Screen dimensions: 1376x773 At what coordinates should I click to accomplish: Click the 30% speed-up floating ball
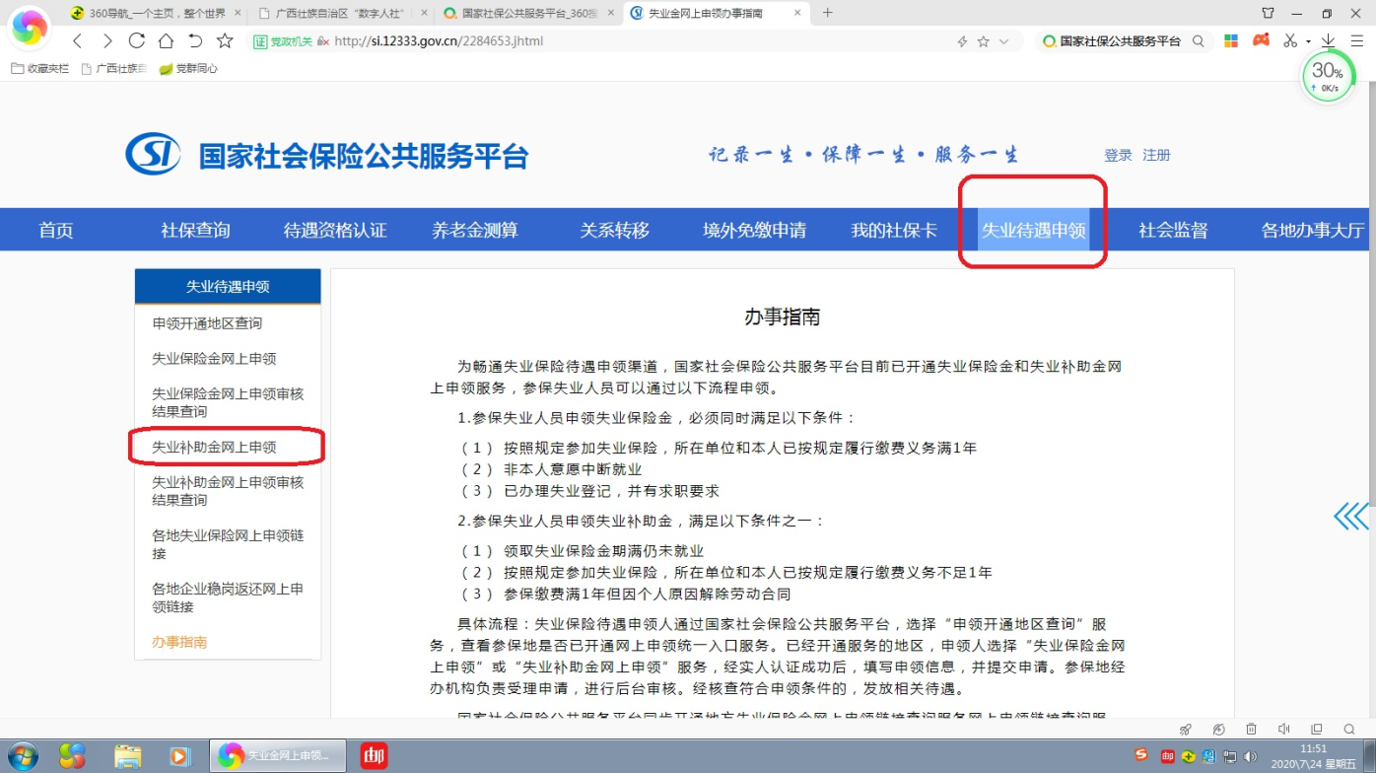pos(1327,74)
